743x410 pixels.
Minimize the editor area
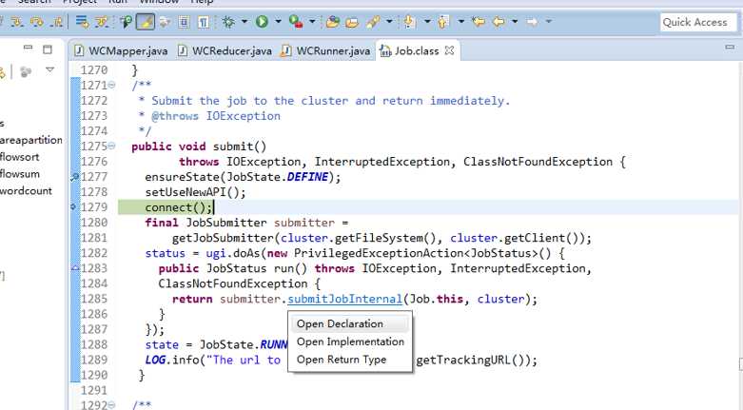[x=731, y=47]
